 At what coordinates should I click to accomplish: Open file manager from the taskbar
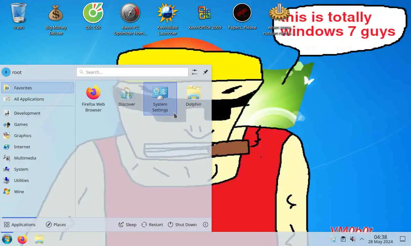pyautogui.click(x=39, y=239)
